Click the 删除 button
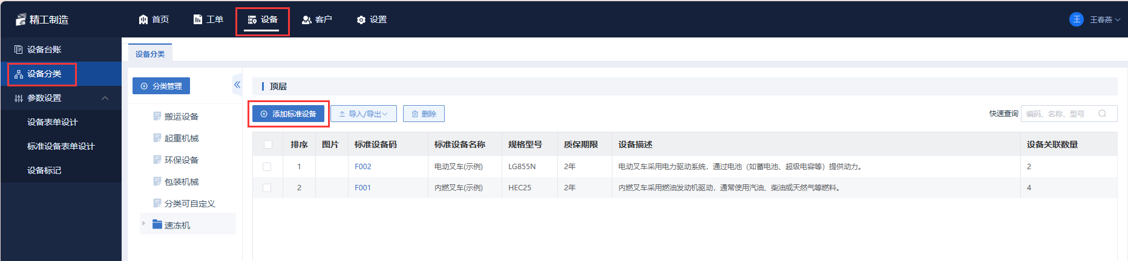The image size is (1128, 261). tap(424, 114)
